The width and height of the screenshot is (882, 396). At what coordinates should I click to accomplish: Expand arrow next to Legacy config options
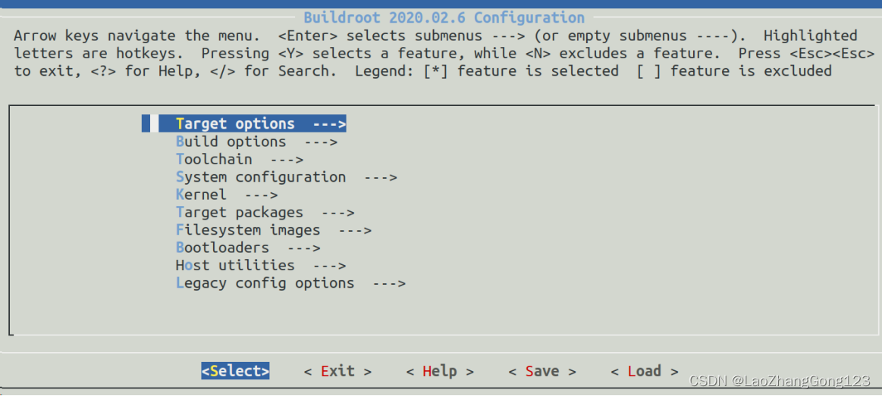(x=389, y=283)
